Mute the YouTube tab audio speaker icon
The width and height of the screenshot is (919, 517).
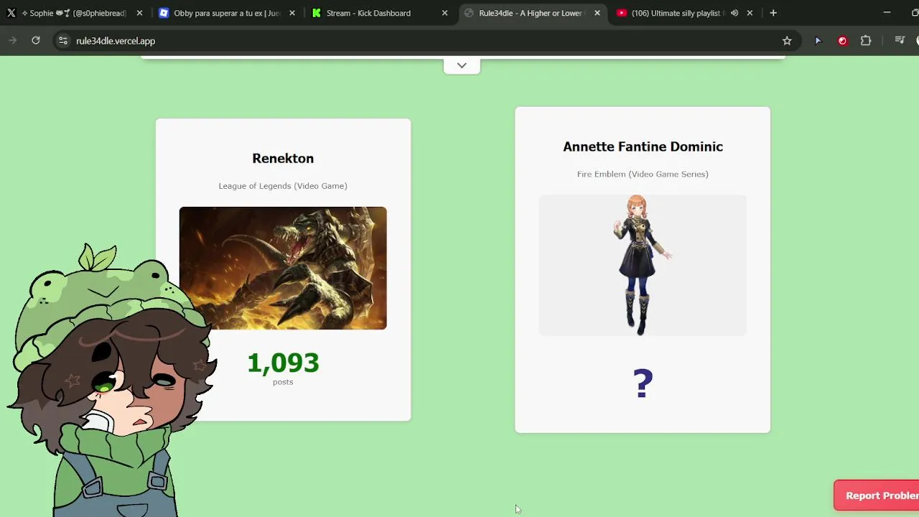click(734, 13)
